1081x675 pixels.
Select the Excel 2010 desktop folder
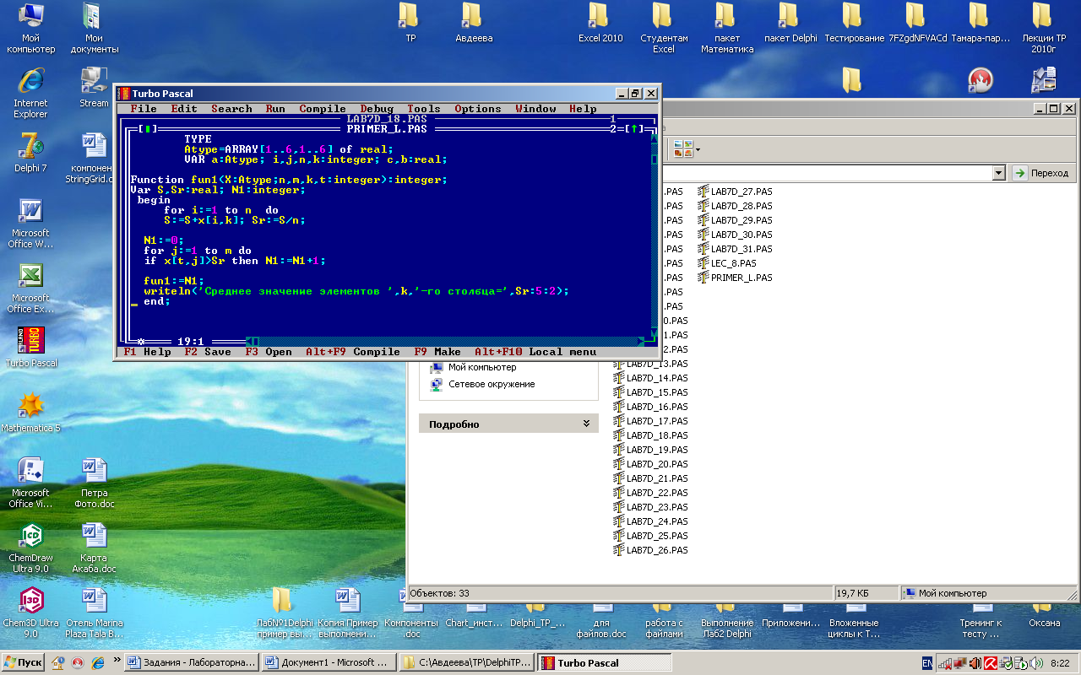(x=600, y=23)
